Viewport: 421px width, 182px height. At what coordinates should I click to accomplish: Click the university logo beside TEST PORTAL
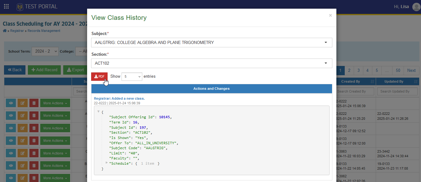(20, 6)
